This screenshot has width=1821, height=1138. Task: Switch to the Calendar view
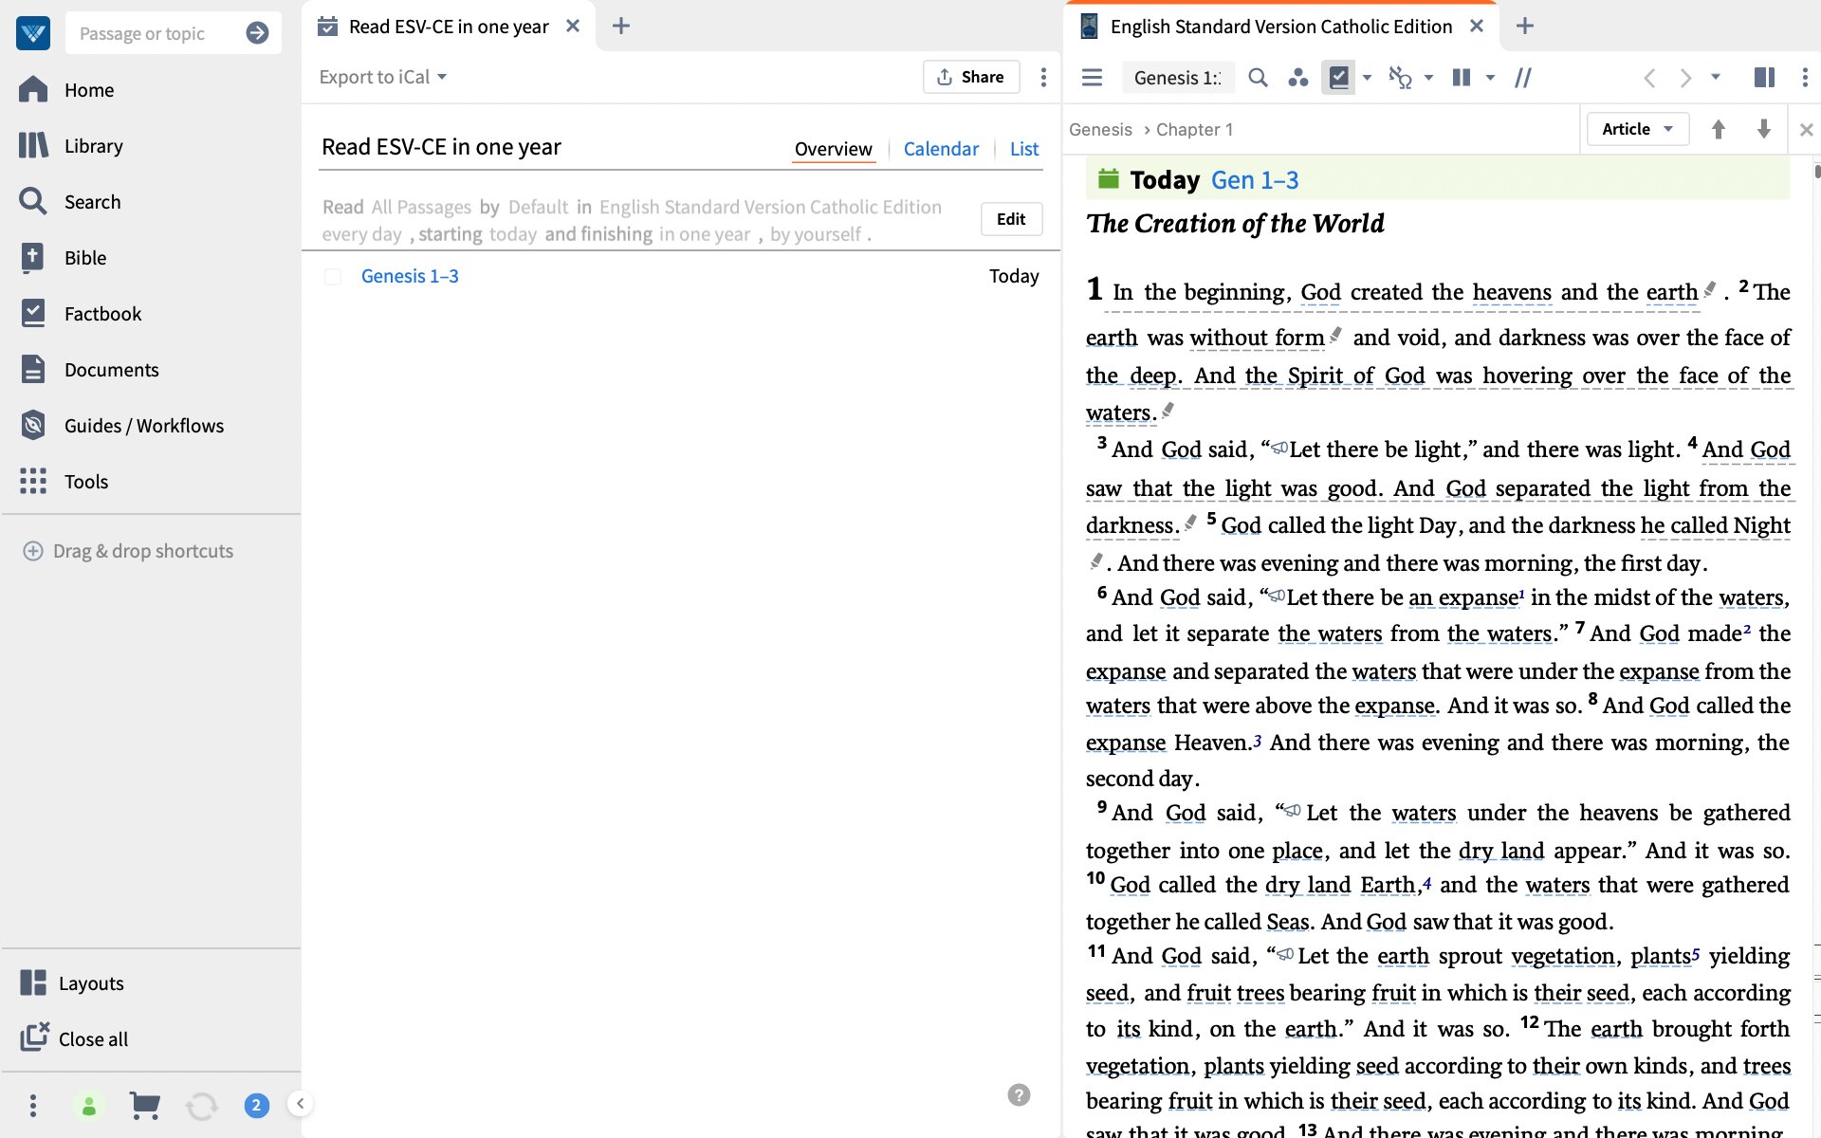pos(941,149)
